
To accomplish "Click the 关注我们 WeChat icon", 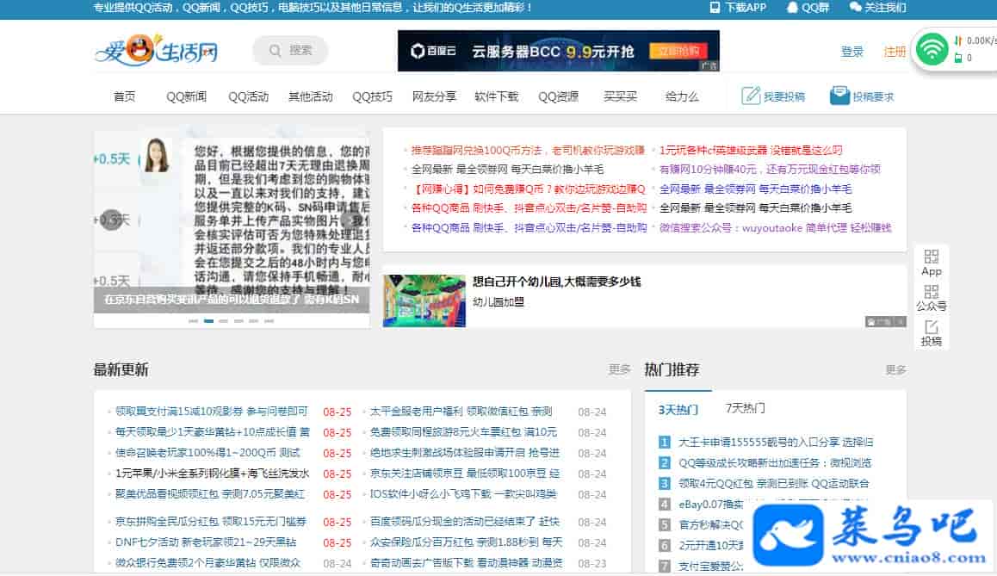I will tap(855, 8).
